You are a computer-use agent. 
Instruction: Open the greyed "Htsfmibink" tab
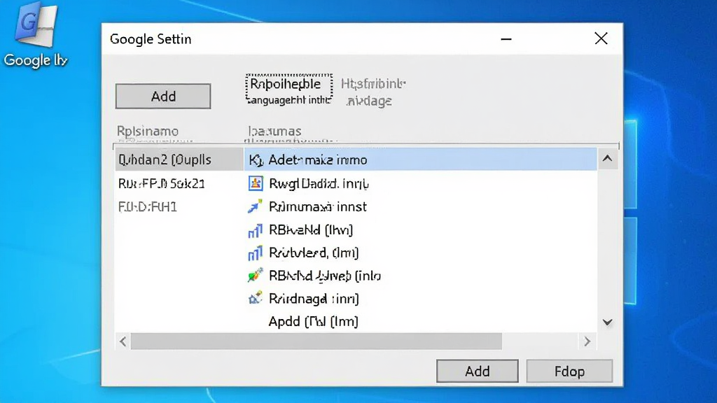[x=373, y=92]
